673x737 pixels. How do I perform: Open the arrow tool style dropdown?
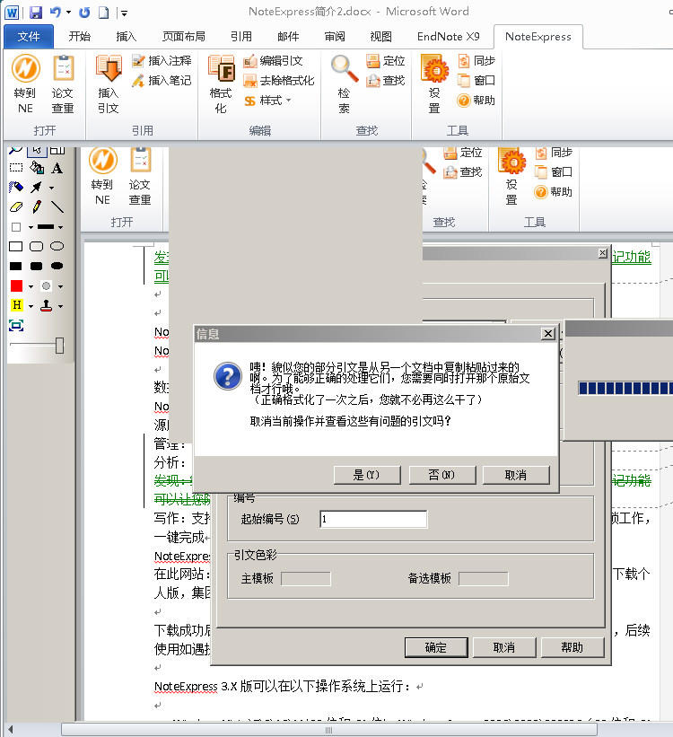point(51,188)
